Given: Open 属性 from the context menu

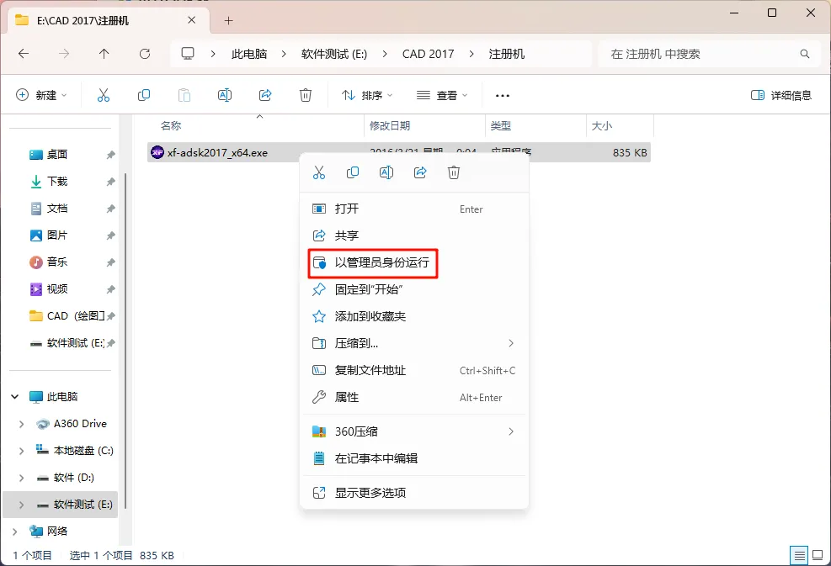Looking at the screenshot, I should pyautogui.click(x=414, y=398).
